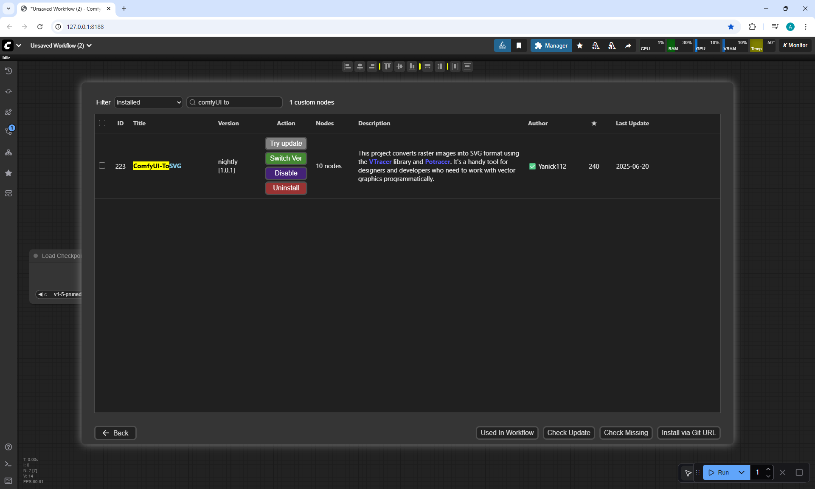This screenshot has width=815, height=489.
Task: Toggle the console terminal icon at bottom left
Action: (x=8, y=464)
